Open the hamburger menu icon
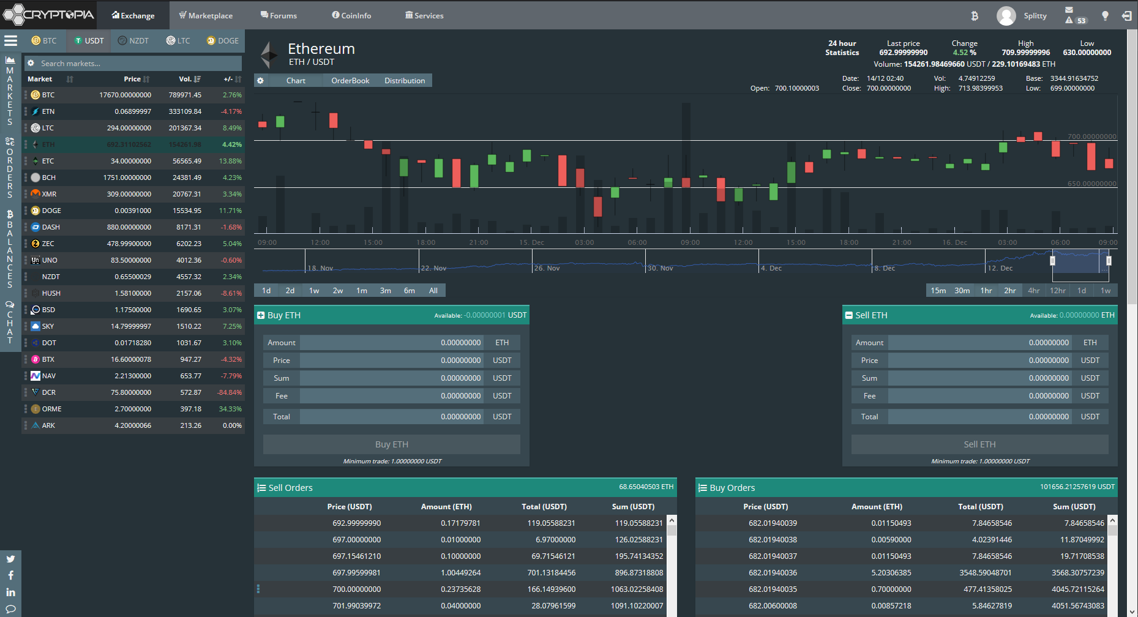 pyautogui.click(x=10, y=41)
